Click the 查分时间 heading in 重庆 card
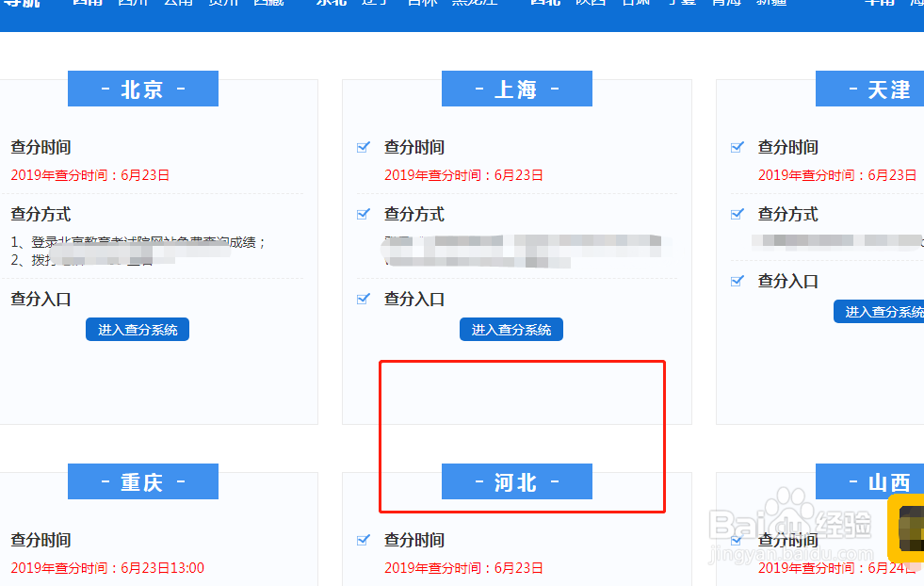 click(41, 540)
